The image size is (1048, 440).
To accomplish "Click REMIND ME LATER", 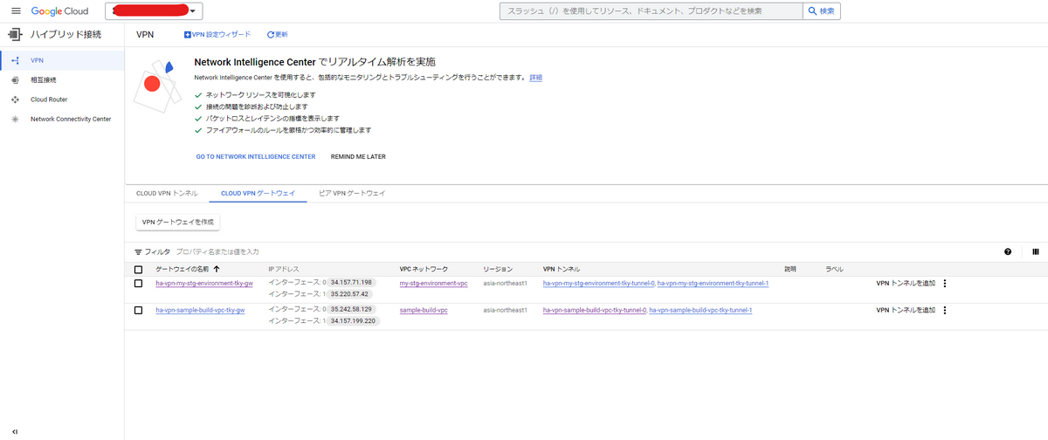I will tap(358, 157).
